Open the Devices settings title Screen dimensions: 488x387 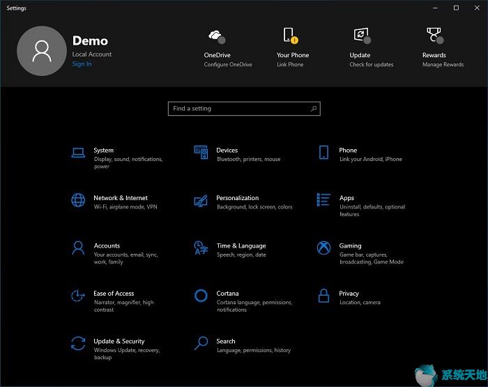[x=227, y=151]
